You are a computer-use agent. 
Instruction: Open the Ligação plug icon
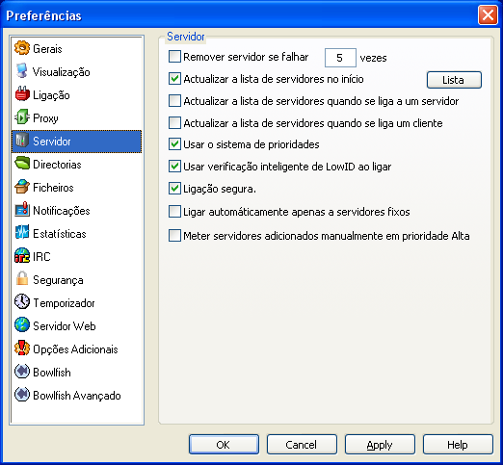pos(22,94)
